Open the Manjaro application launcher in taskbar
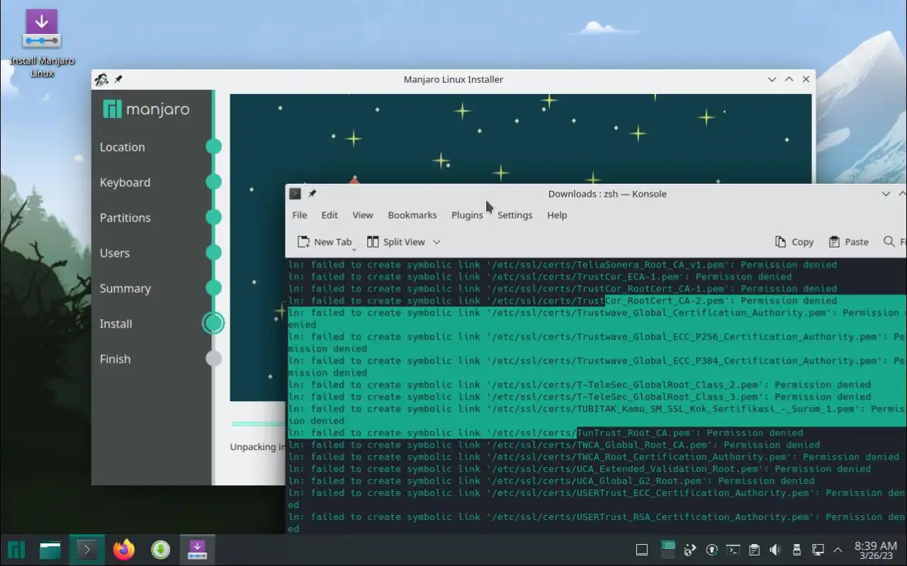Image resolution: width=907 pixels, height=566 pixels. point(16,550)
